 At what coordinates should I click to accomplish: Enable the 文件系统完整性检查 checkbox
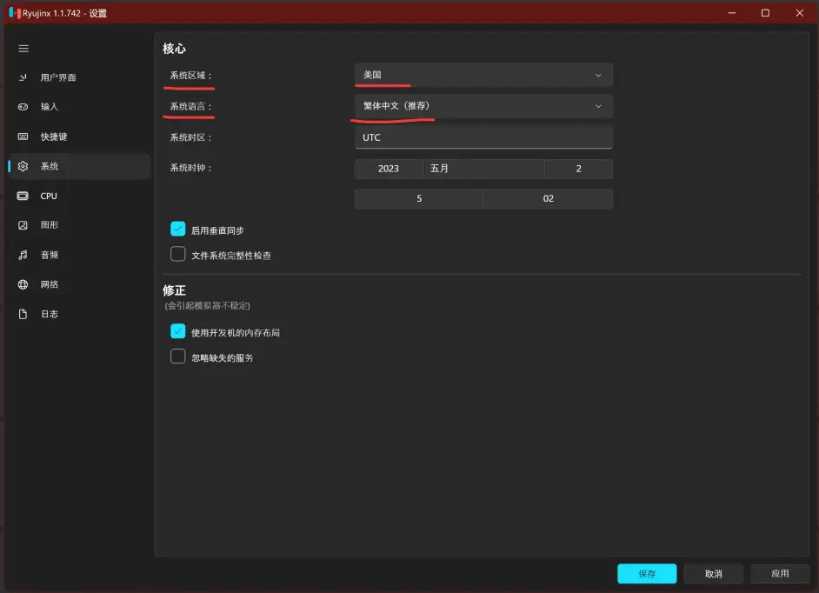pyautogui.click(x=177, y=254)
